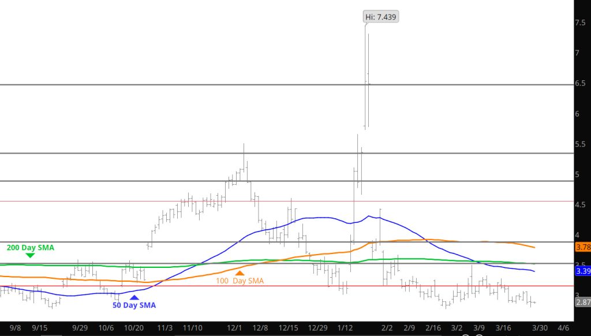The width and height of the screenshot is (591, 336).
Task: Click the orange 3.78 price tag
Action: click(583, 247)
